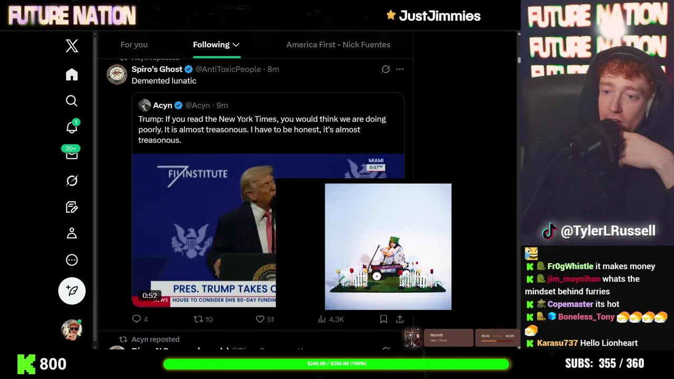
Task: Open three-dot menu on Spiro's Ghost post
Action: 400,69
